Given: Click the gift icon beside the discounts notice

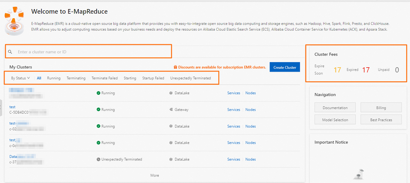Looking at the screenshot, I should 175,67.
